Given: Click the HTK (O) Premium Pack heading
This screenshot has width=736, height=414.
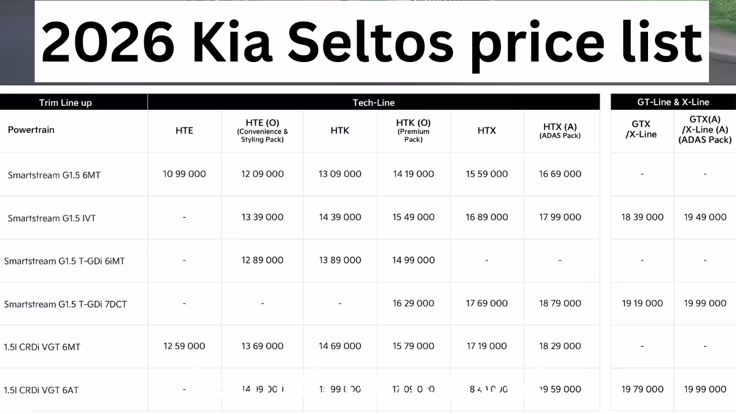Looking at the screenshot, I should (x=413, y=131).
